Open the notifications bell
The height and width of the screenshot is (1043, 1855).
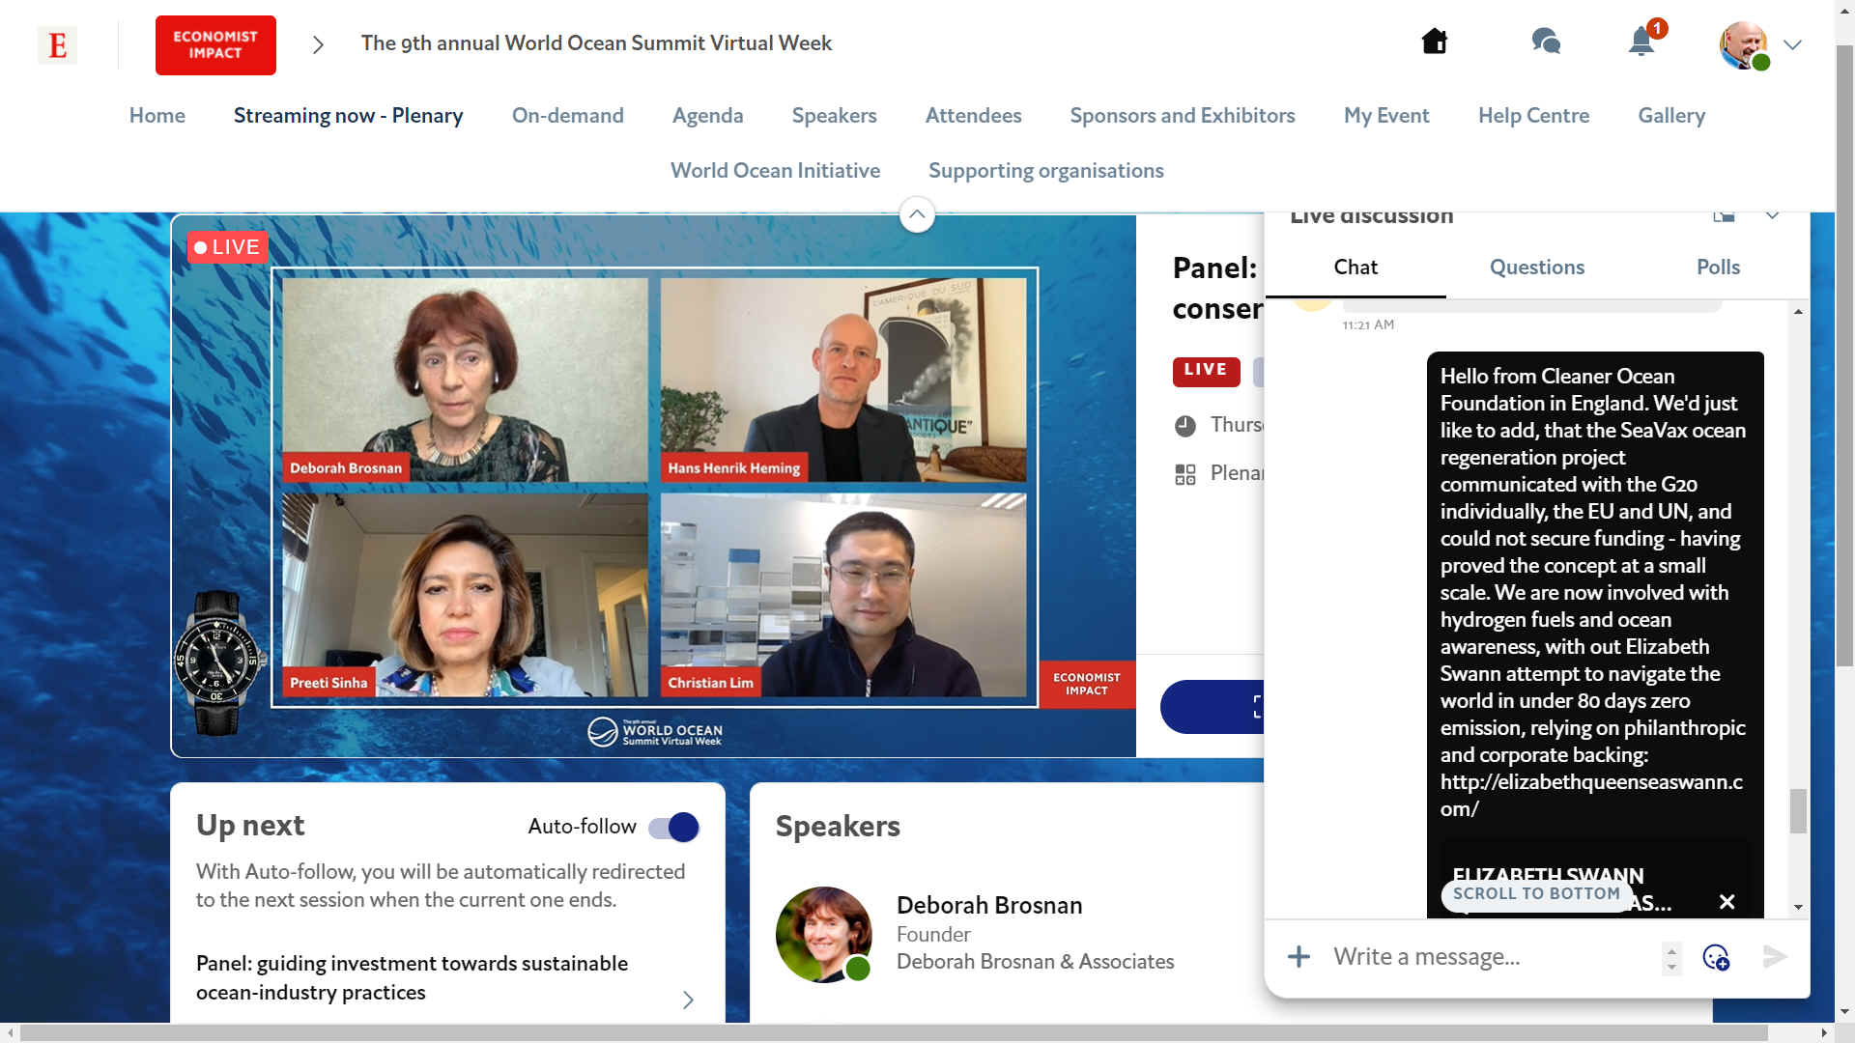[1641, 42]
